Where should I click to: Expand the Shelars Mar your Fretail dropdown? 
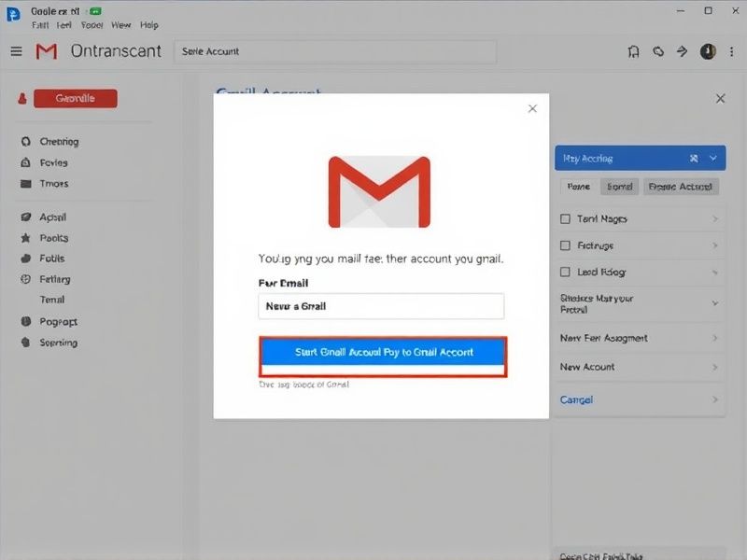[x=715, y=302]
